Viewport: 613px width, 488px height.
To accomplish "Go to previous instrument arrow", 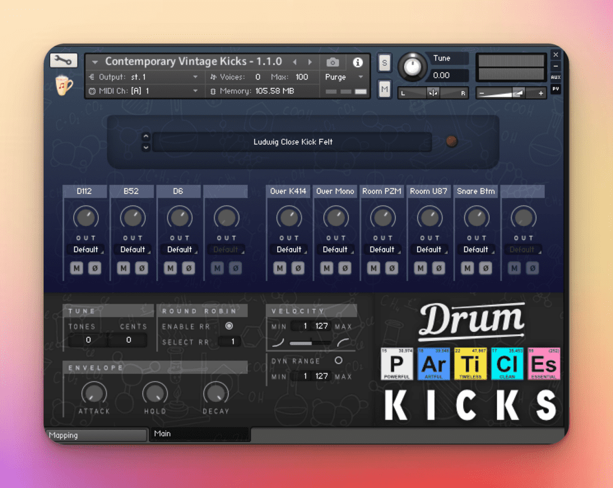I will (x=295, y=62).
